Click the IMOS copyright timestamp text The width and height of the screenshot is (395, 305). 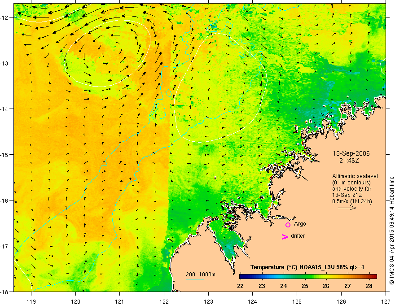pos(391,231)
